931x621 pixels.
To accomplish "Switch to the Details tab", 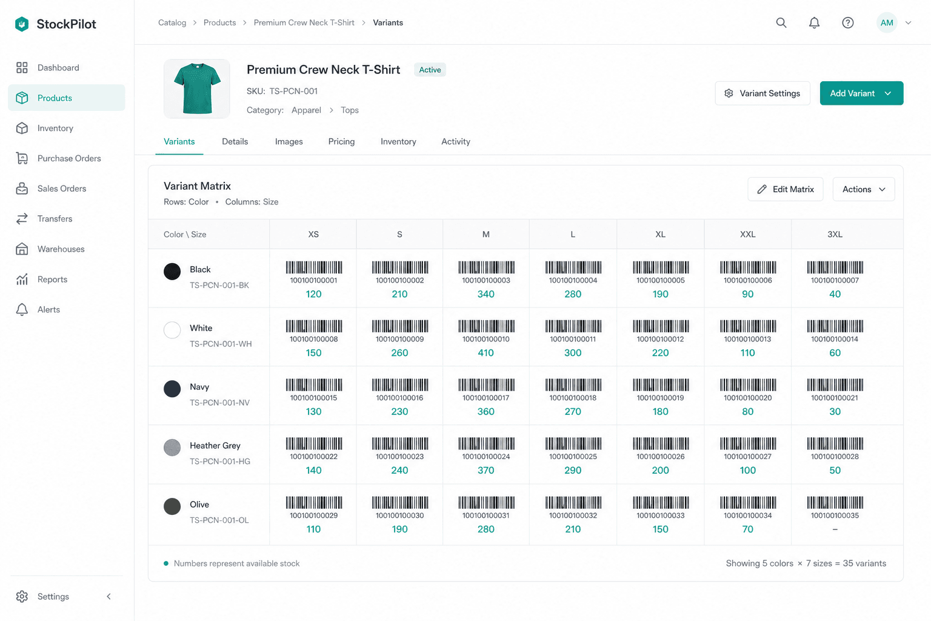I will click(235, 141).
